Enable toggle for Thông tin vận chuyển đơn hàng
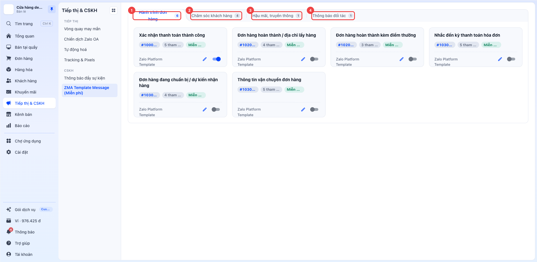The width and height of the screenshot is (537, 262). pos(314,109)
